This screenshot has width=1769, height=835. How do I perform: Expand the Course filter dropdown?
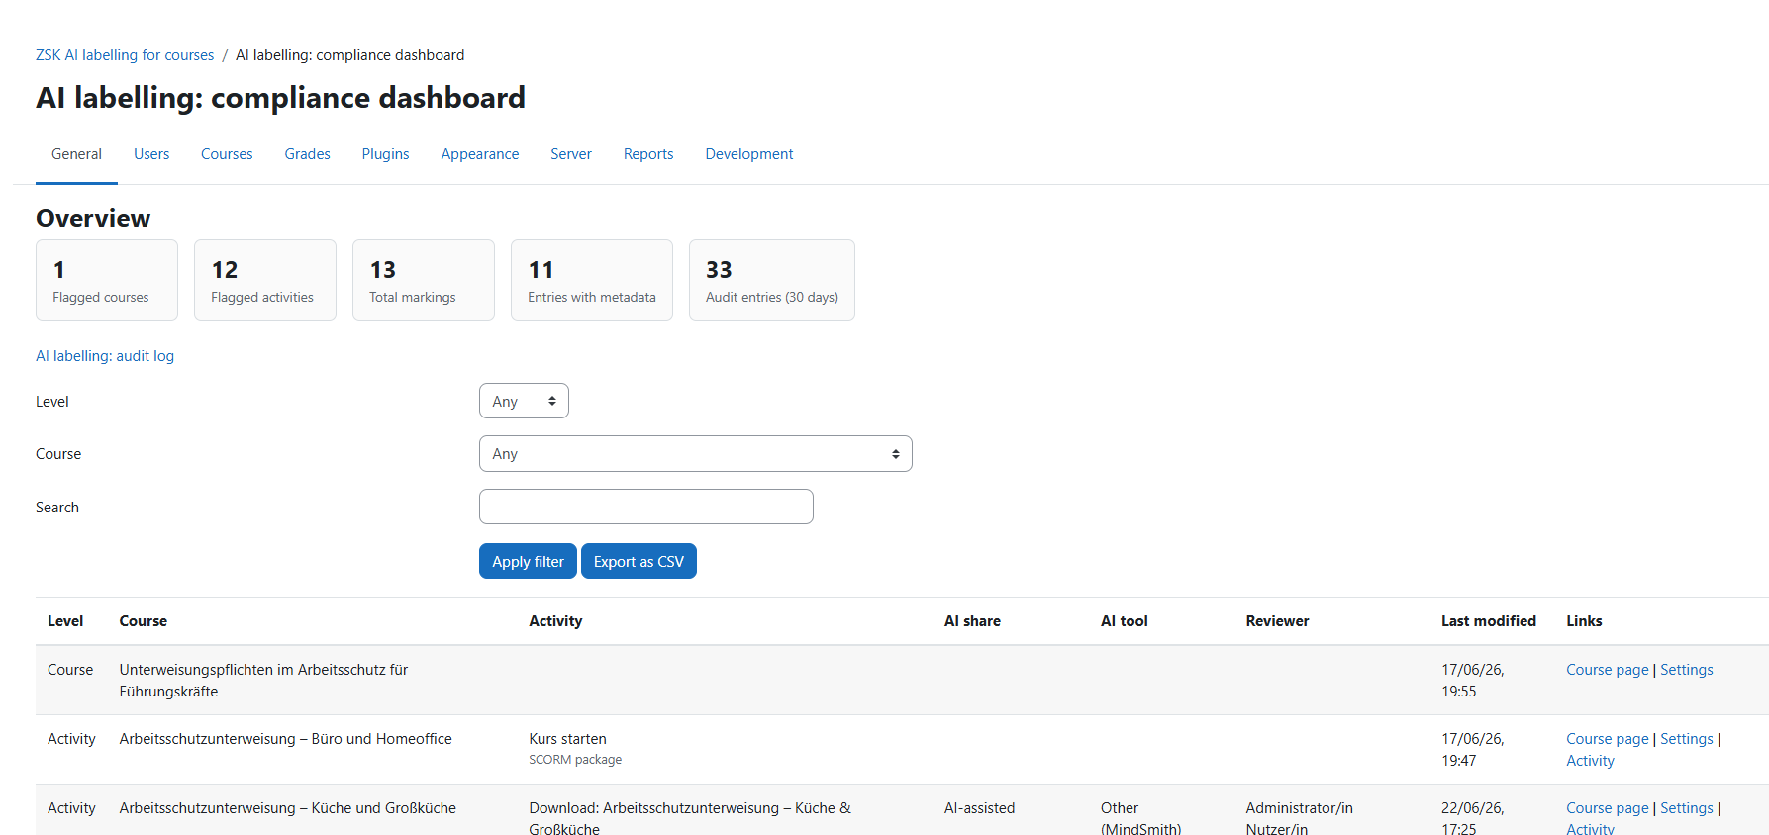pyautogui.click(x=696, y=454)
